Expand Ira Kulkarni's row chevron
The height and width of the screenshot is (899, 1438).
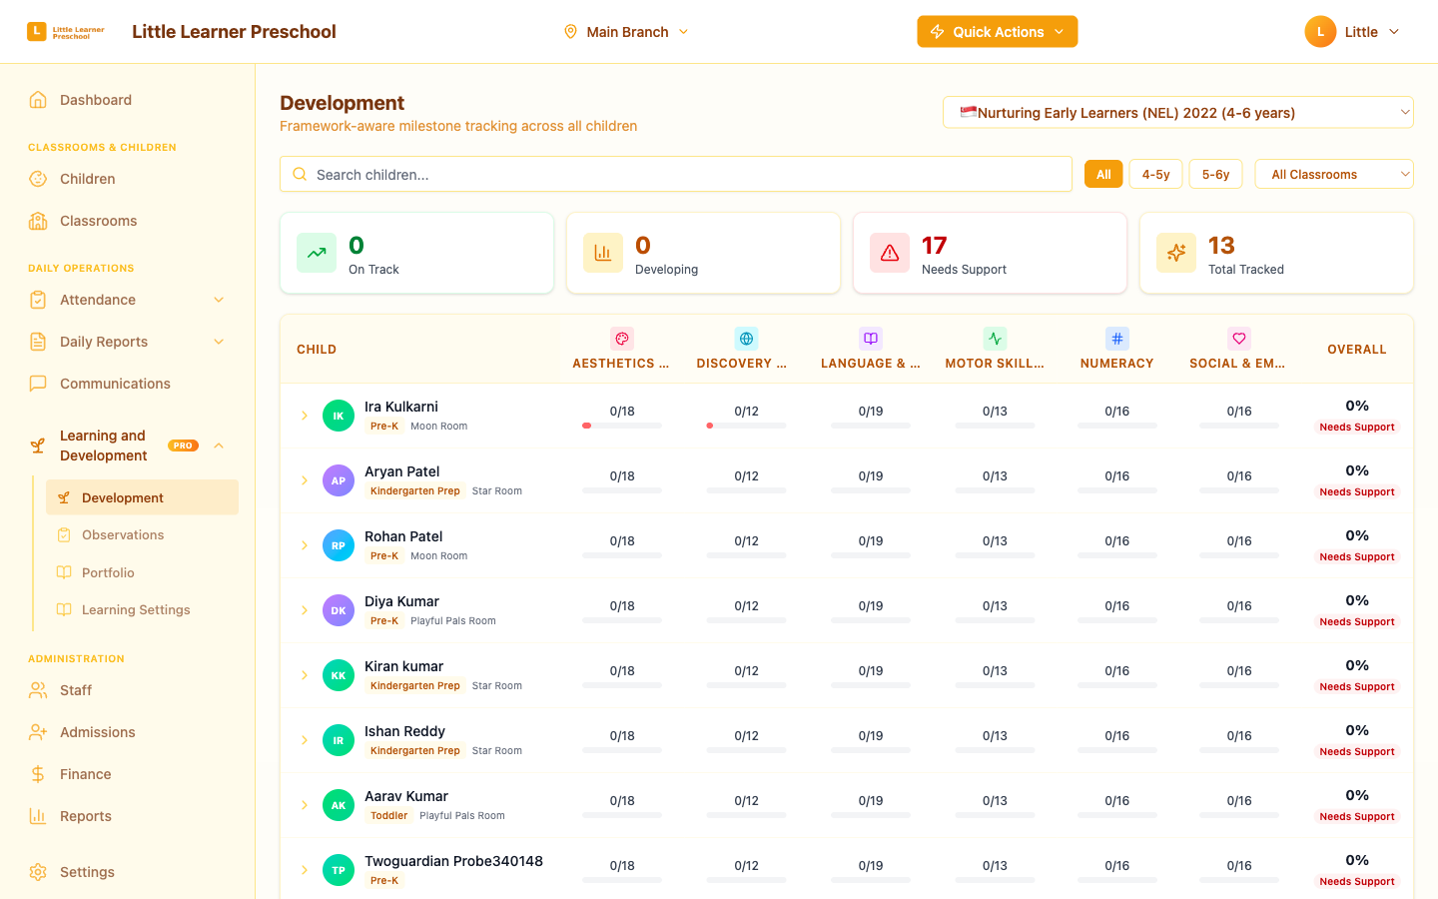(305, 416)
